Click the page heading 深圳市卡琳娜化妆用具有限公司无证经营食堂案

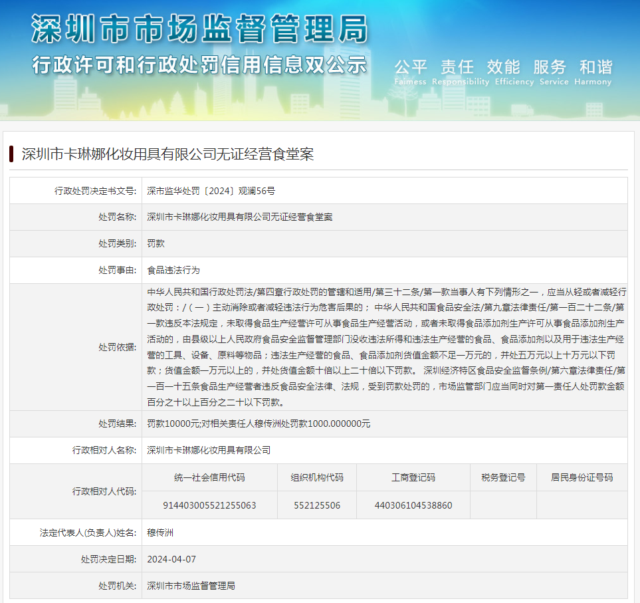[x=167, y=154]
